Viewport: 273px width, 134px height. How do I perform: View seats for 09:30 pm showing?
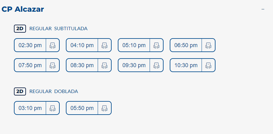(156, 65)
